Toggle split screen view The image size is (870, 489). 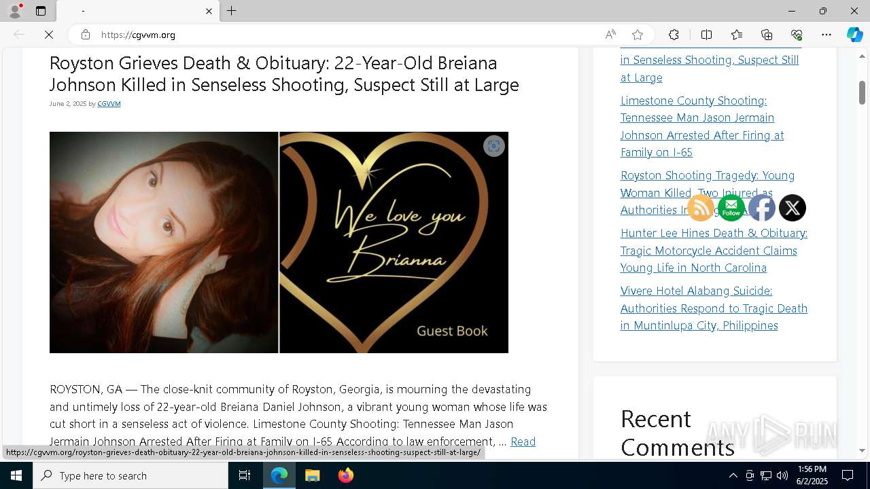coord(706,35)
